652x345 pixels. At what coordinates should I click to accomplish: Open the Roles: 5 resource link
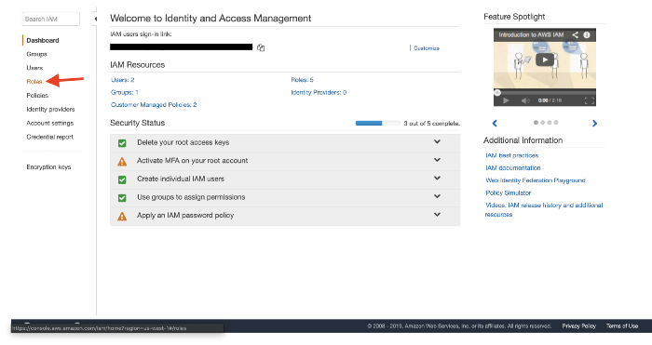coord(303,80)
